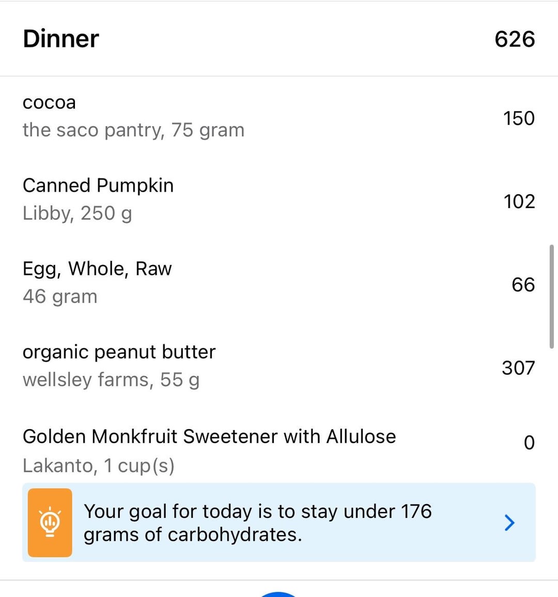Click the wellsley farms, 55 g serving text
This screenshot has height=597, width=558.
[111, 380]
